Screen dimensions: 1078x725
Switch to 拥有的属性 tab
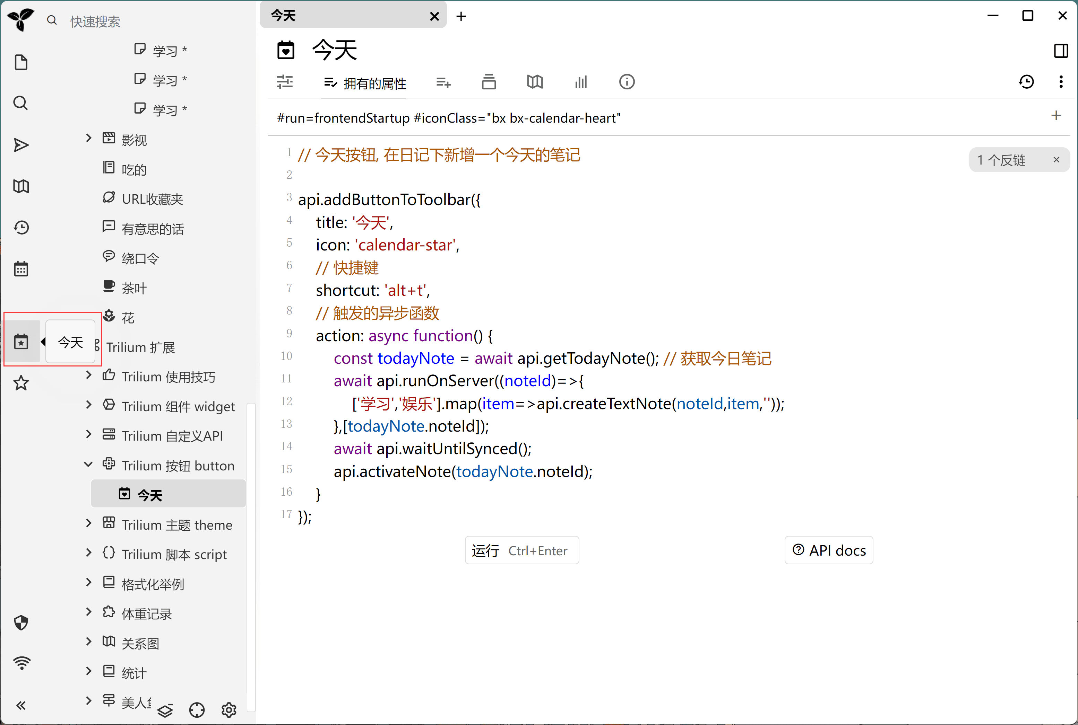(x=364, y=83)
